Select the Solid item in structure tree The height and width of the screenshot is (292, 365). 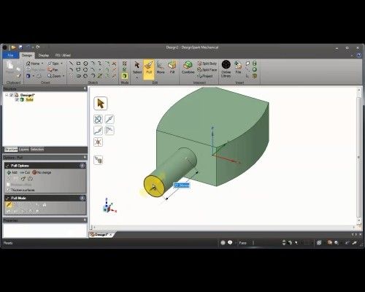click(x=29, y=100)
